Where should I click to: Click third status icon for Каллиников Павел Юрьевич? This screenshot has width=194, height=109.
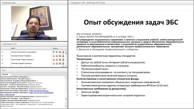[x=60, y=60]
